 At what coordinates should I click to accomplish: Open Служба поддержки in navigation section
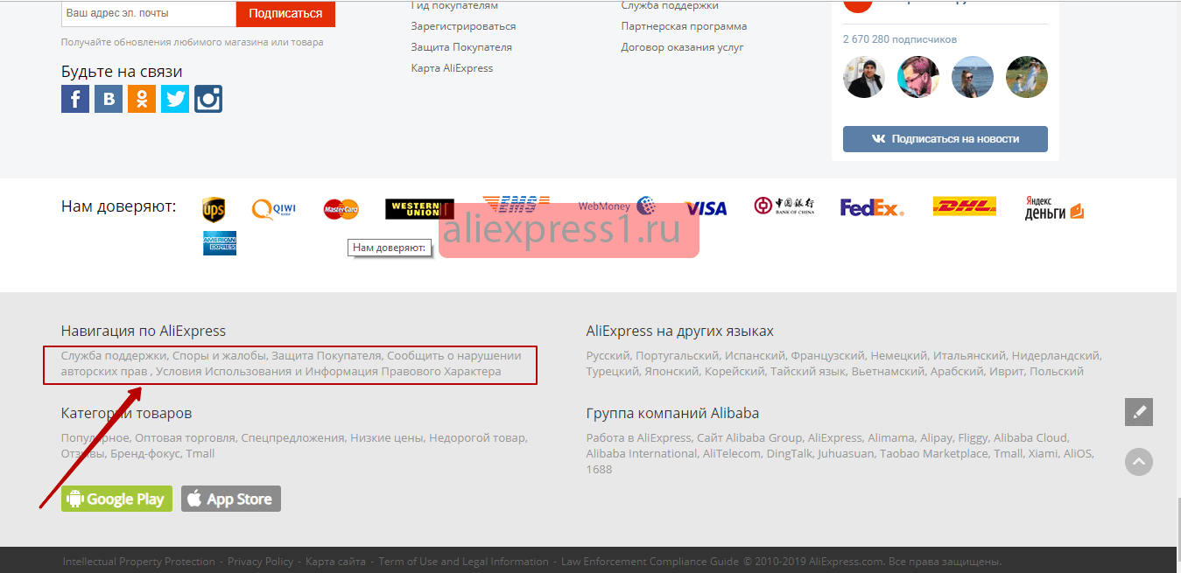click(114, 355)
